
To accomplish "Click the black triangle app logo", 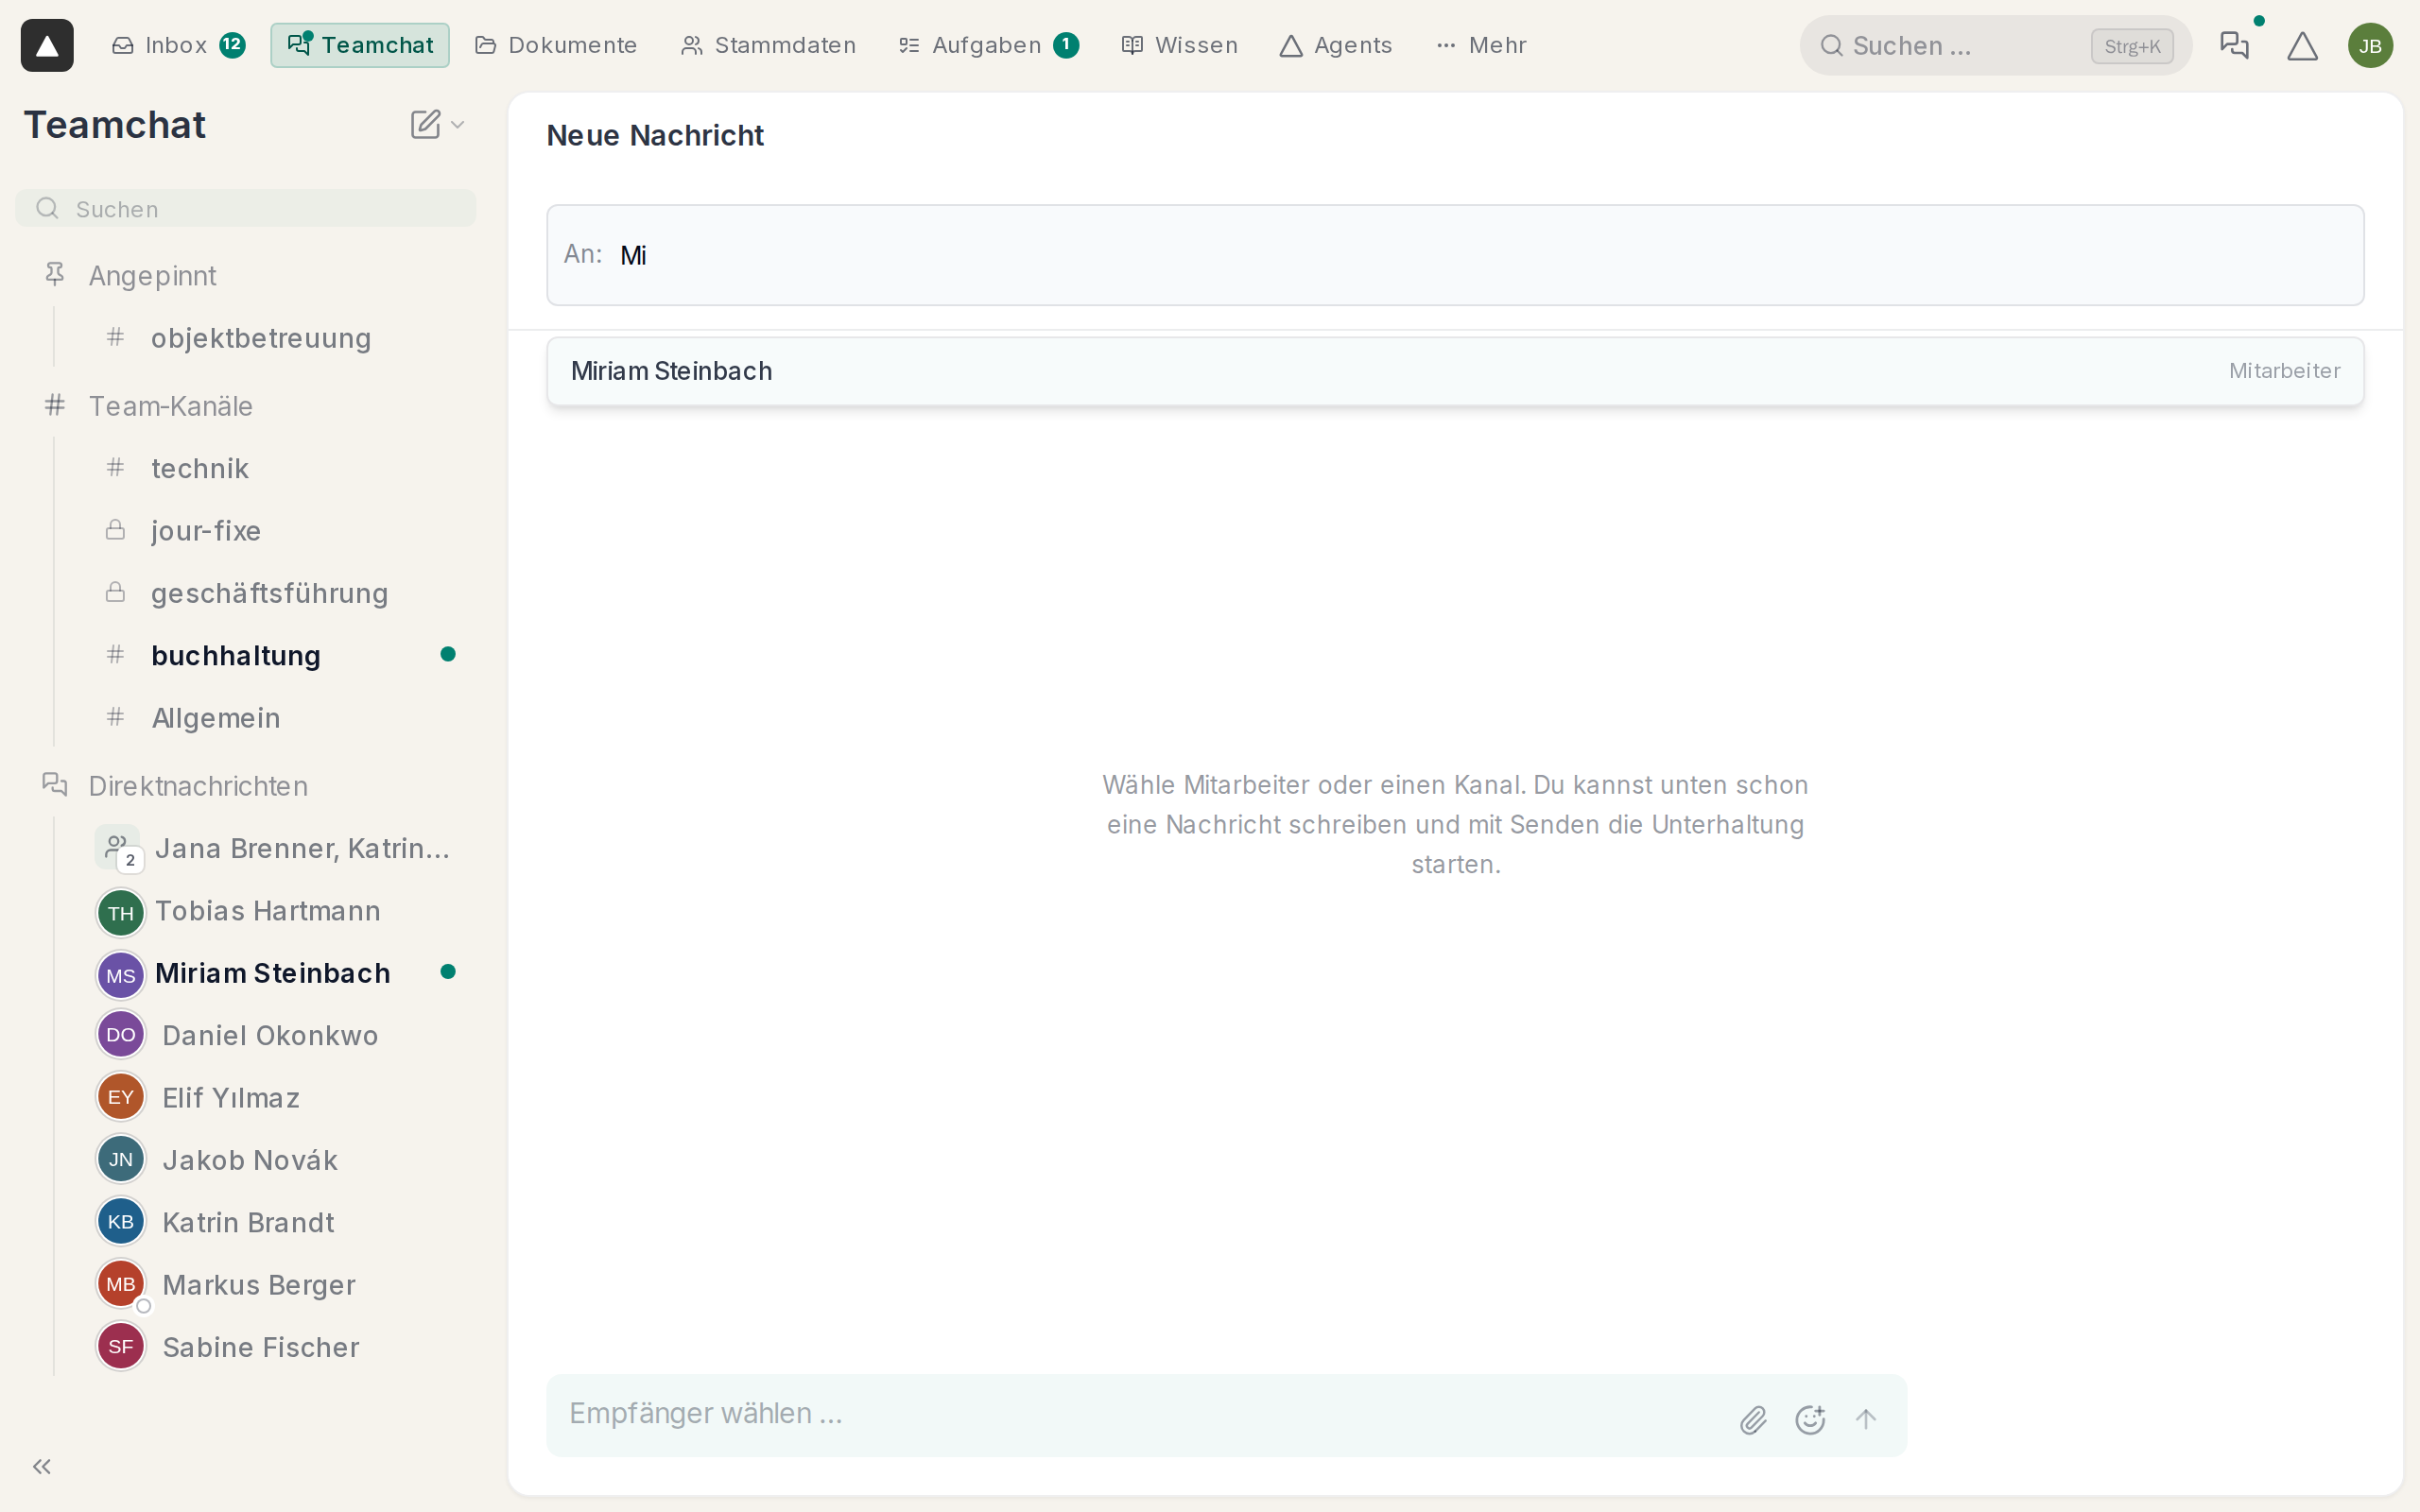I will point(47,45).
